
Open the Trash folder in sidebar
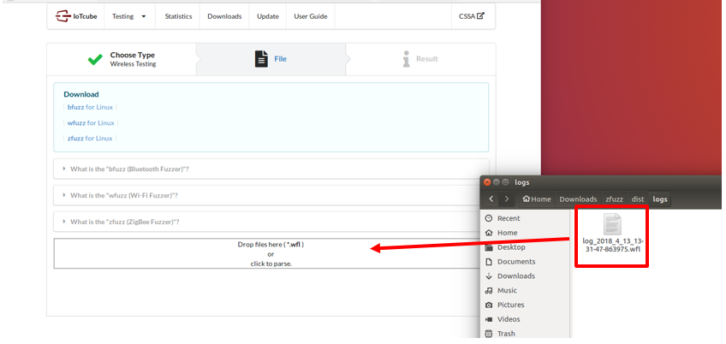(506, 334)
